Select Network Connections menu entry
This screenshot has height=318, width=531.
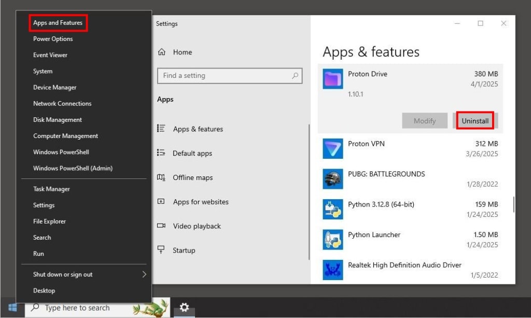tap(62, 104)
